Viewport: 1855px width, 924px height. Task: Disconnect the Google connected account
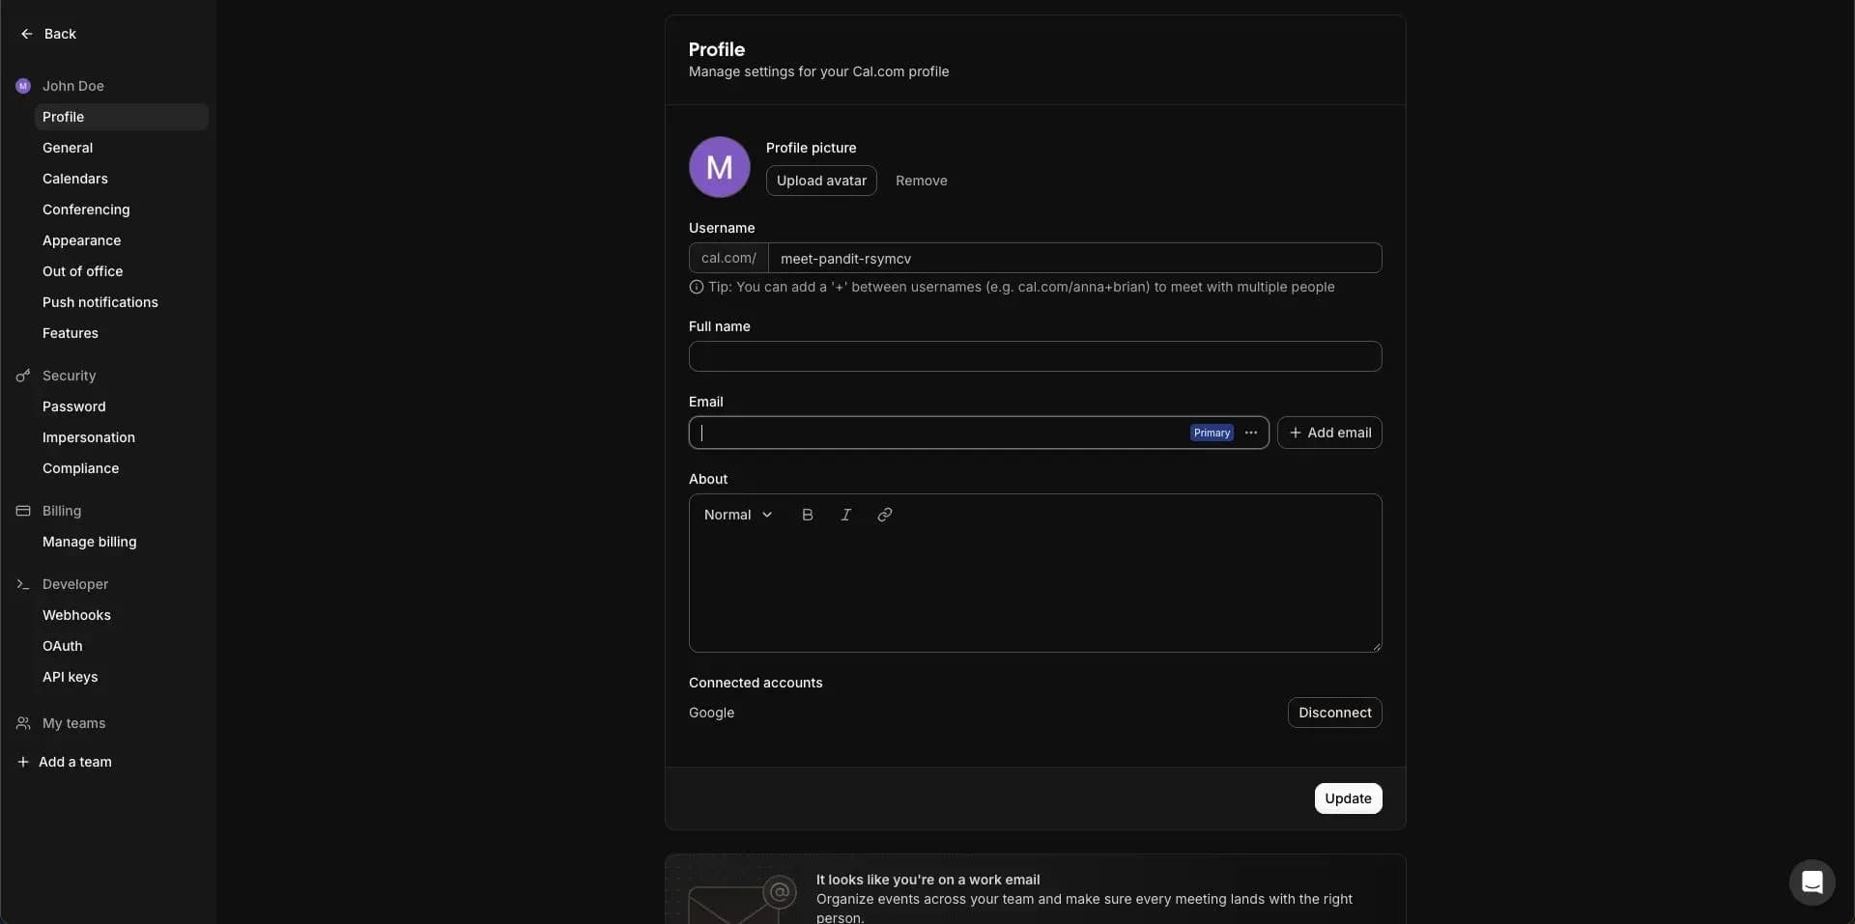pyautogui.click(x=1334, y=713)
